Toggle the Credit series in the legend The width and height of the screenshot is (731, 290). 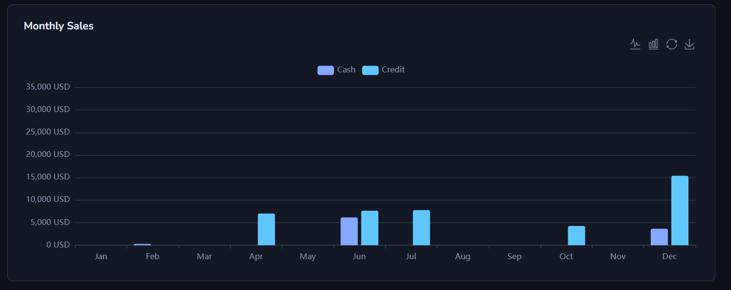384,70
